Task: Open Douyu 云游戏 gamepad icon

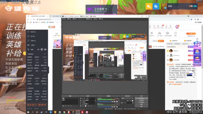Action: [x=28, y=45]
